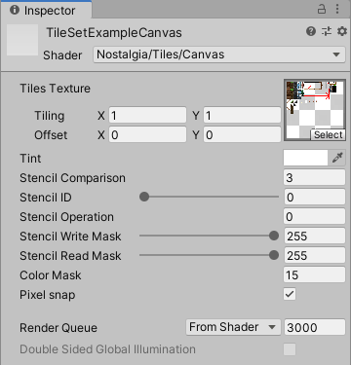Click the Tiling X input field
This screenshot has width=351, height=365.
(x=147, y=116)
